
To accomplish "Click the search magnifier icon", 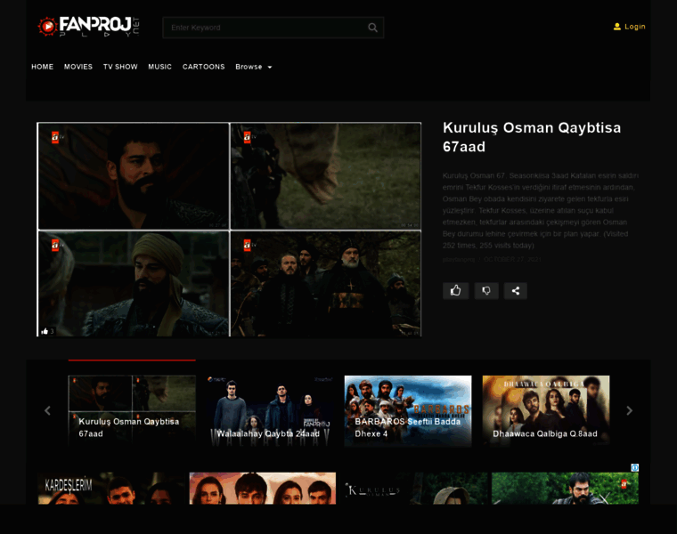I will (x=372, y=28).
